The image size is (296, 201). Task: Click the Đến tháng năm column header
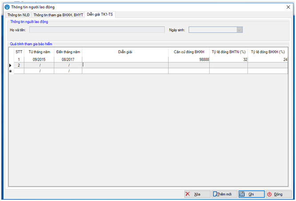(68, 52)
